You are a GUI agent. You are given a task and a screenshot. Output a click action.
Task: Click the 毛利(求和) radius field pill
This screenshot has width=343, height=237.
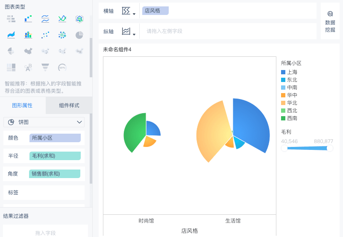[55, 156]
